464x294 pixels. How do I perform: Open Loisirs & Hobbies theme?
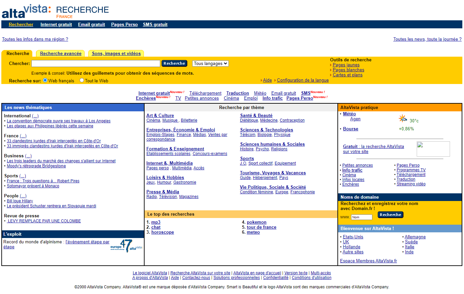165,177
